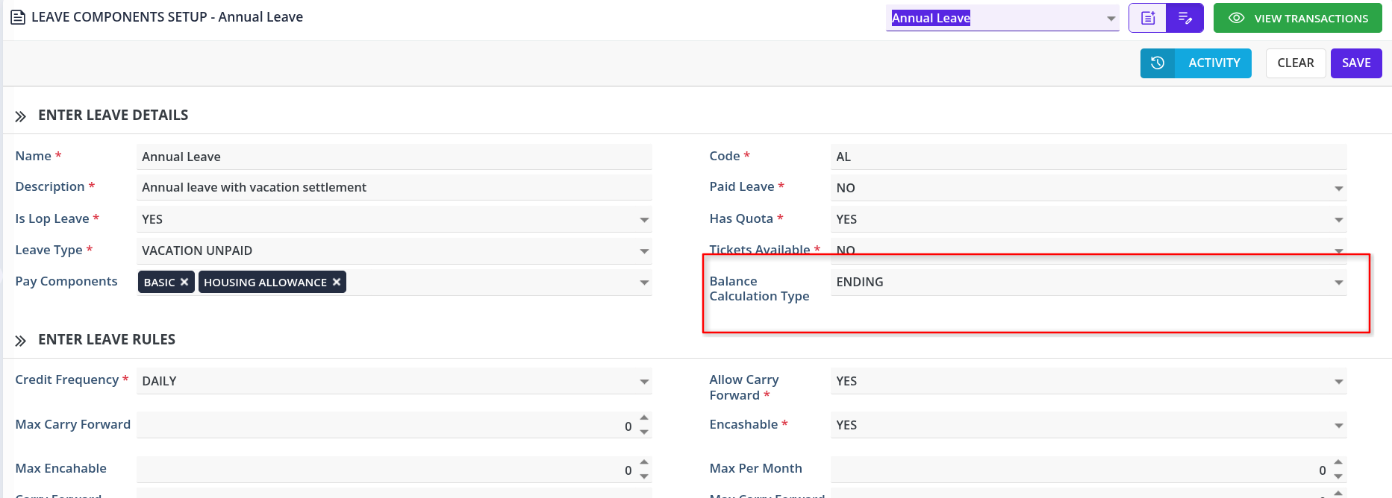Remove the HOUSING ALLOWANCE tag
1392x498 pixels.
coord(337,282)
